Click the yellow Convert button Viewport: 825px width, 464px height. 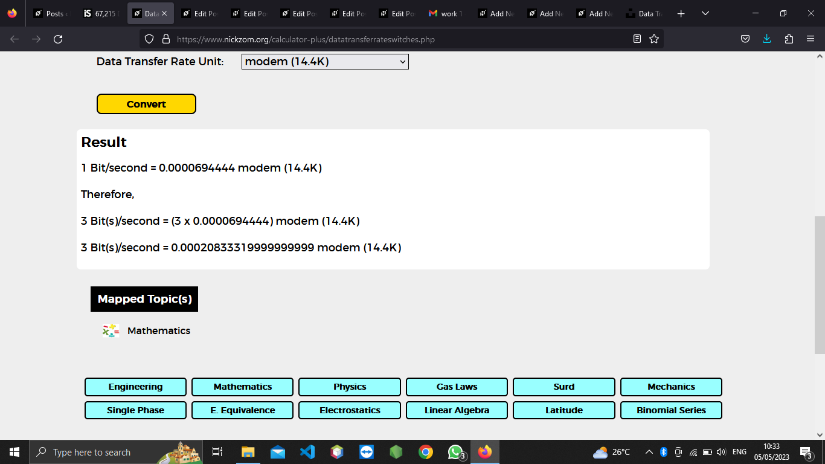point(146,104)
